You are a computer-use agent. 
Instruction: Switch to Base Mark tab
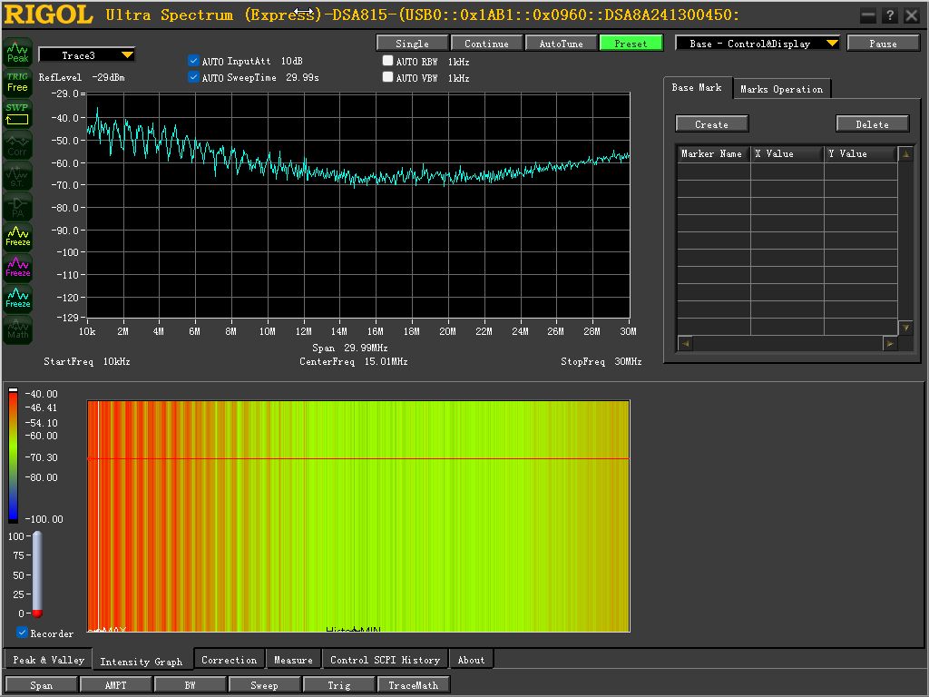[697, 88]
